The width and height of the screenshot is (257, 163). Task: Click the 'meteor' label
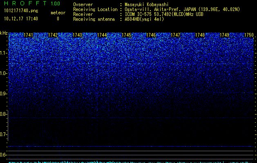(58, 13)
